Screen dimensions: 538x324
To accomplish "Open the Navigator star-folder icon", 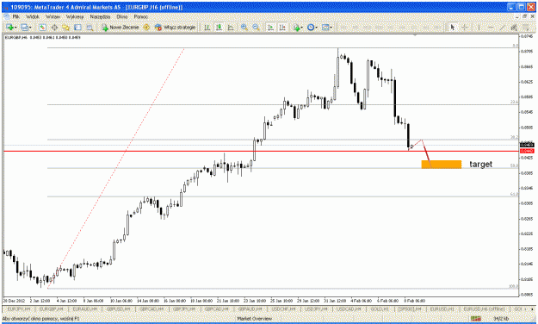I will pyautogui.click(x=66, y=27).
